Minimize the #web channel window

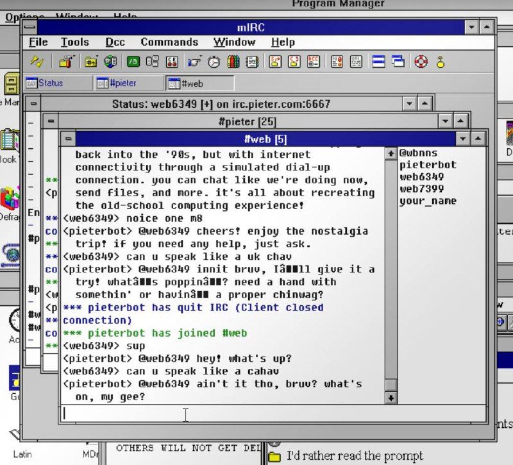[462, 139]
